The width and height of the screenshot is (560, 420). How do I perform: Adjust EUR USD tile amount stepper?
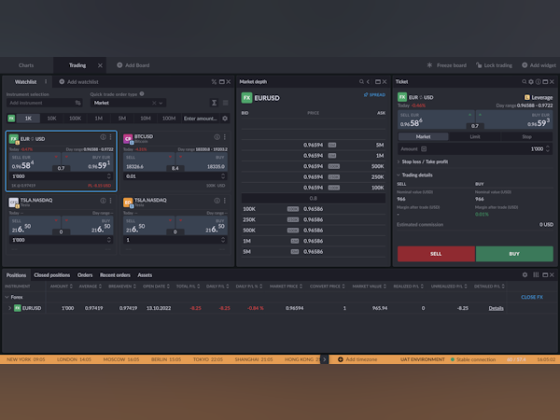(109, 176)
